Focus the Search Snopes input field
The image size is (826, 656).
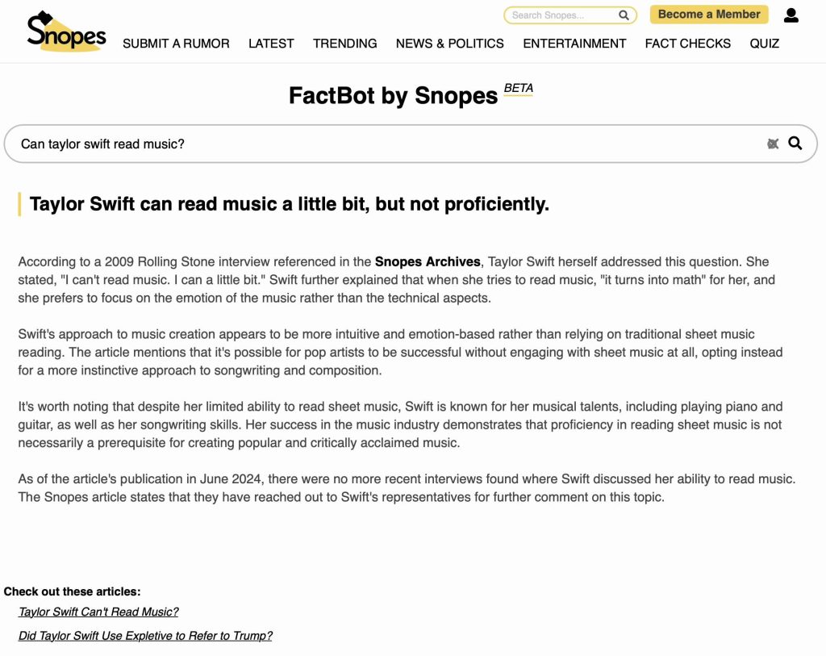click(x=562, y=15)
